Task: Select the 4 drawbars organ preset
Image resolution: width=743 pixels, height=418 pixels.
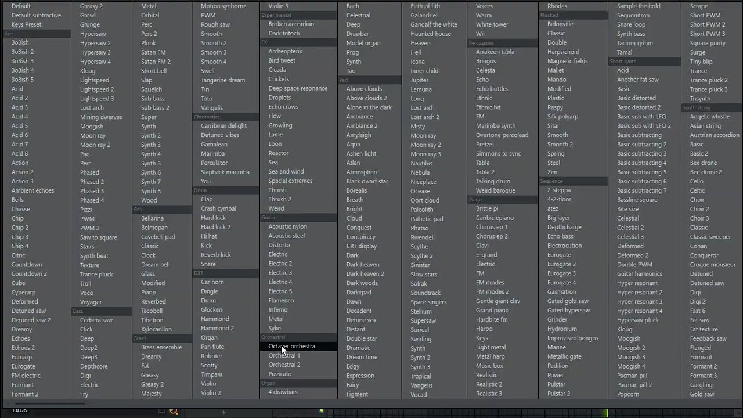Action: 283,392
